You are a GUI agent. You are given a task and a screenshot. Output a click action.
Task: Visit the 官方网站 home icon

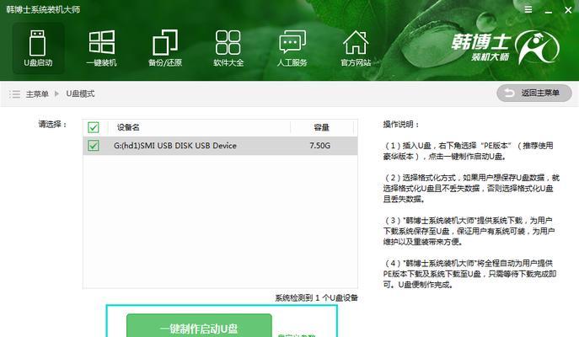pyautogui.click(x=356, y=48)
